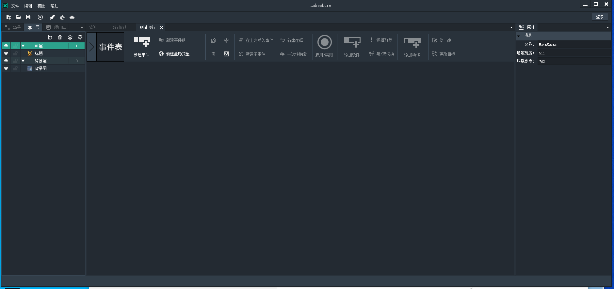Viewport: 614px width, 289px height.
Task: Toggle lock icon of 背景图
Action: click(x=15, y=68)
